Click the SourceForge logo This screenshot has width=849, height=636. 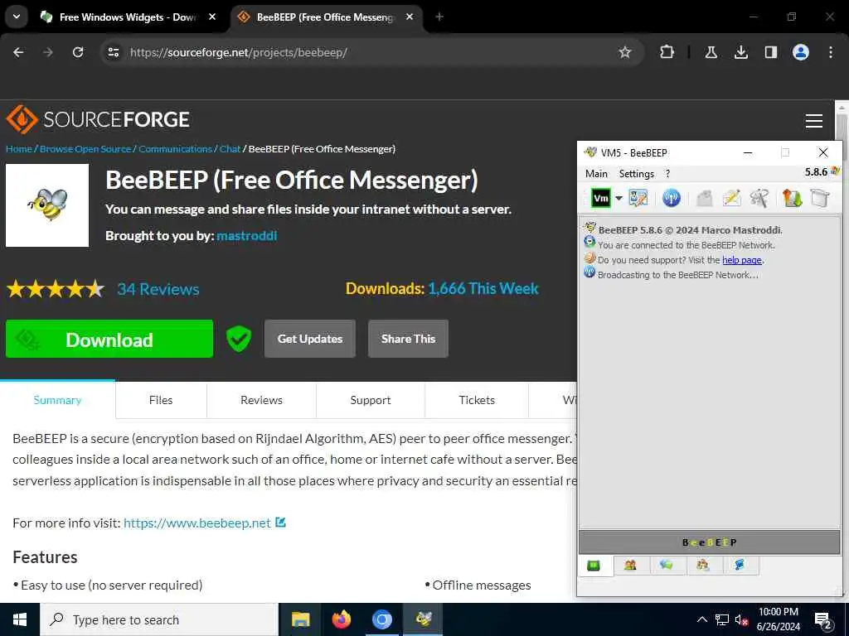click(x=98, y=119)
